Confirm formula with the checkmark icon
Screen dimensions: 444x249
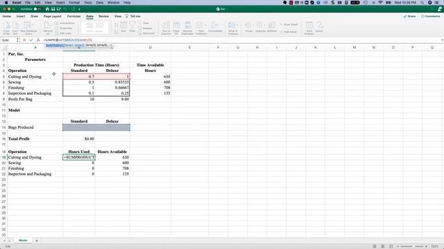coord(31,40)
